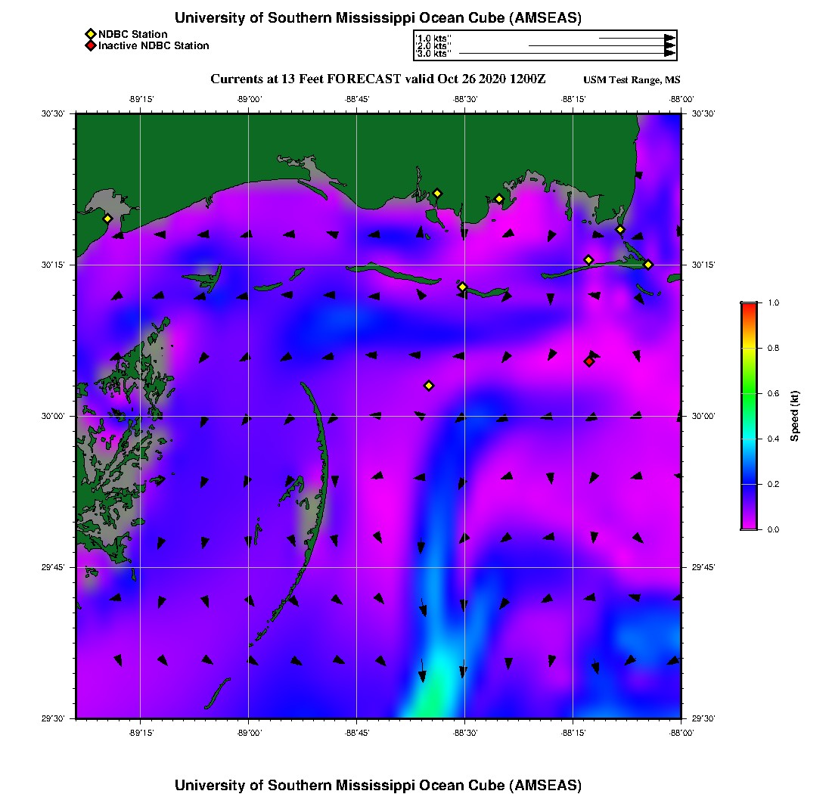
Task: Click the 1.0 kts scale arrow head
Action: (669, 37)
